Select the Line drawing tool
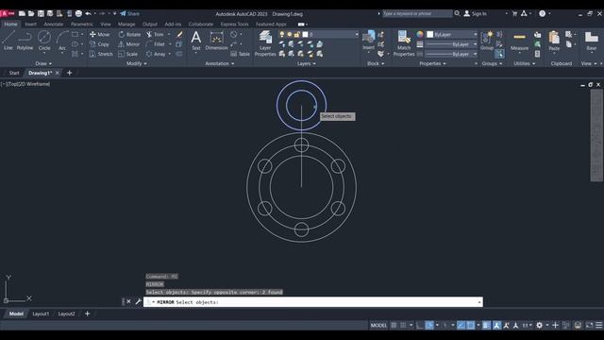Image resolution: width=604 pixels, height=340 pixels. pyautogui.click(x=8, y=40)
